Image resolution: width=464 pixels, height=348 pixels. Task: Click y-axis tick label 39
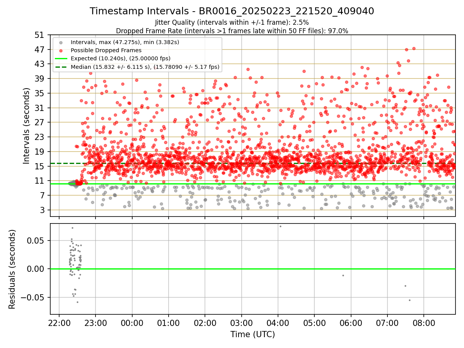tap(39, 78)
